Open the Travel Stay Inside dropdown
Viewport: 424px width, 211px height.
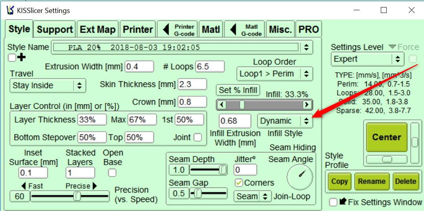pyautogui.click(x=48, y=86)
